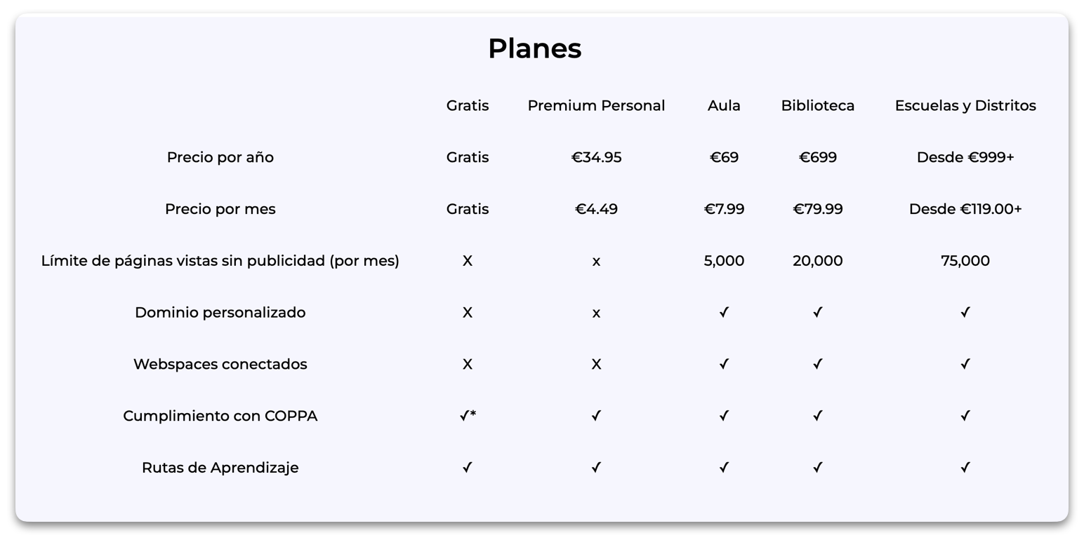Viewport: 1084px width, 540px height.
Task: Open the Aula plan column header
Action: (x=724, y=105)
